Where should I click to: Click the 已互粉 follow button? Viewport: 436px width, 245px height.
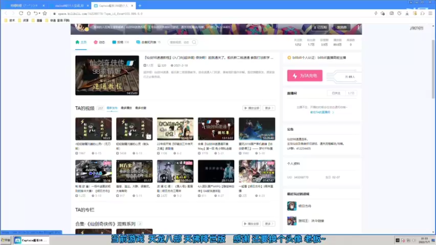(320, 27)
